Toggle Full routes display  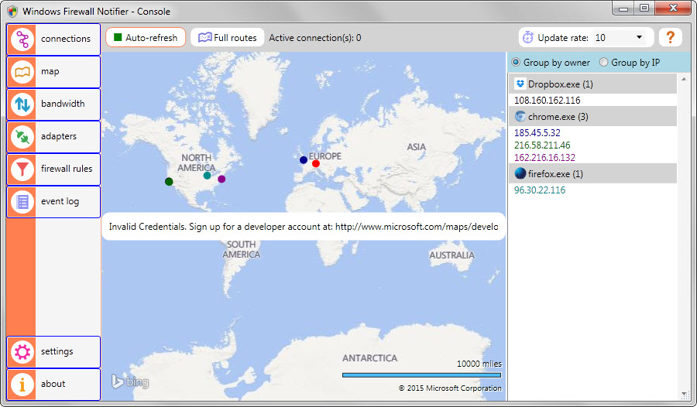(228, 37)
